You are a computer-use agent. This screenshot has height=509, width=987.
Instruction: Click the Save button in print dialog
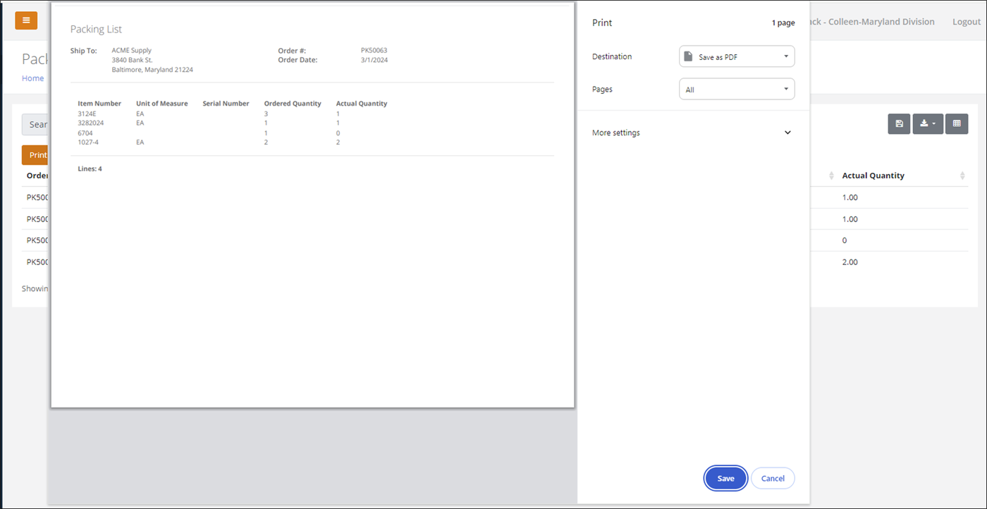pyautogui.click(x=725, y=478)
